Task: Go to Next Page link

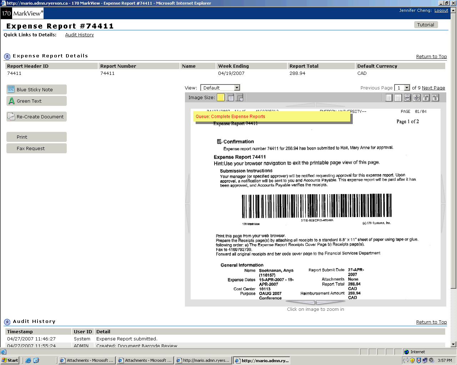Action: 433,88
